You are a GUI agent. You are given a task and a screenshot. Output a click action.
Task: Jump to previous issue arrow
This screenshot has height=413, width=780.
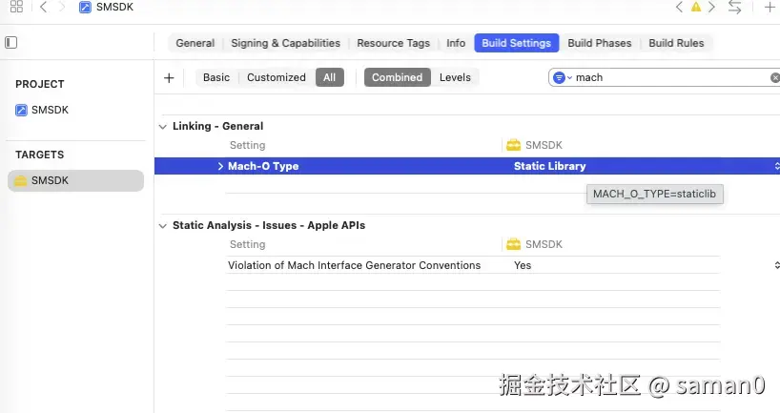tap(679, 7)
